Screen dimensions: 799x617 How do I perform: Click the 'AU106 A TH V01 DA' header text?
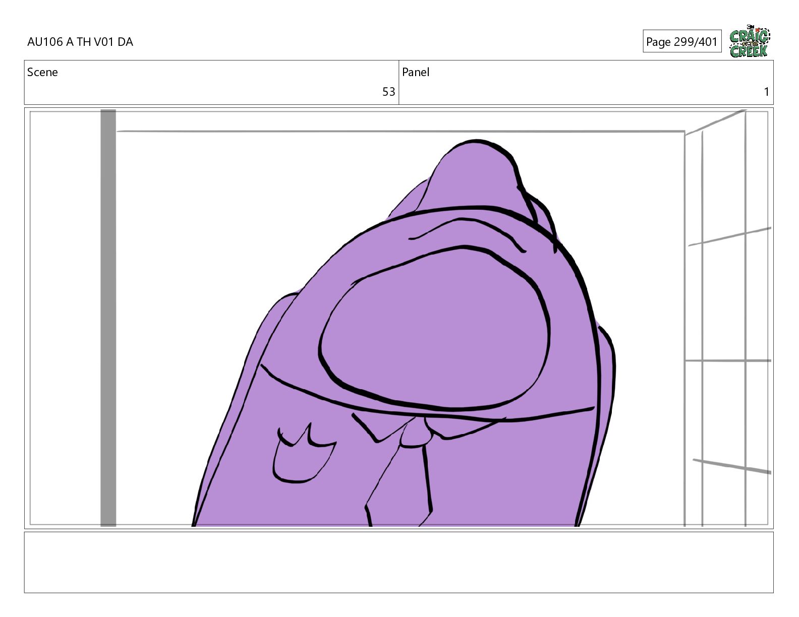tap(80, 42)
